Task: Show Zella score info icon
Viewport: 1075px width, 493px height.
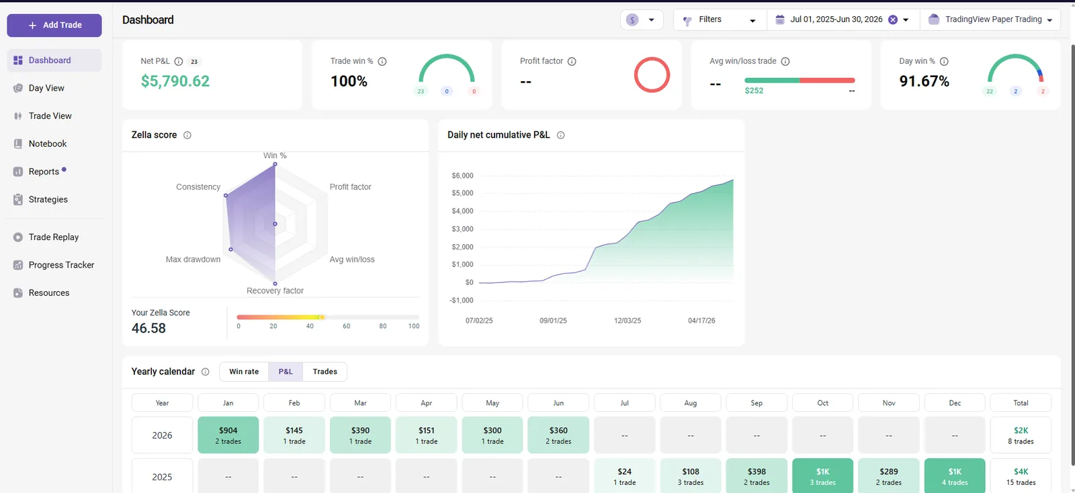Action: [x=187, y=135]
